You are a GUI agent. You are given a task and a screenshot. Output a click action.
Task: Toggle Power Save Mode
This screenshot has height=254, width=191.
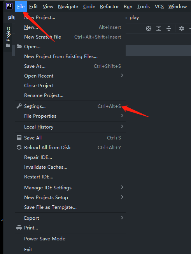click(x=70, y=238)
